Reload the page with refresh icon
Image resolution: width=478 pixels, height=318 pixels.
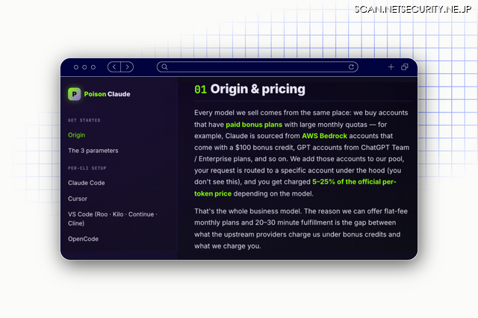point(351,67)
